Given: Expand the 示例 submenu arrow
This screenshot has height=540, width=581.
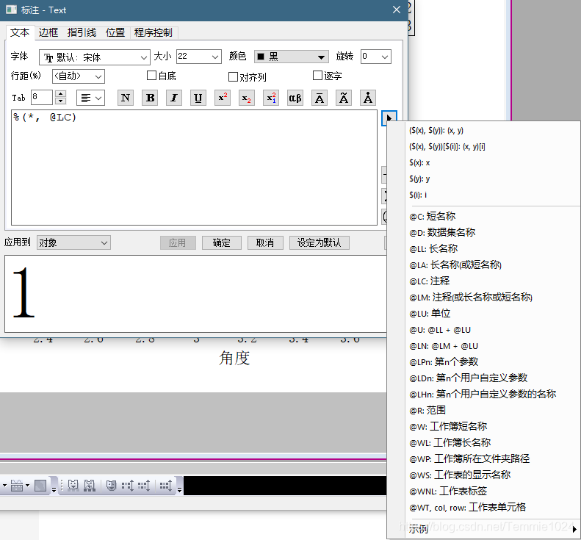Looking at the screenshot, I should (x=574, y=529).
